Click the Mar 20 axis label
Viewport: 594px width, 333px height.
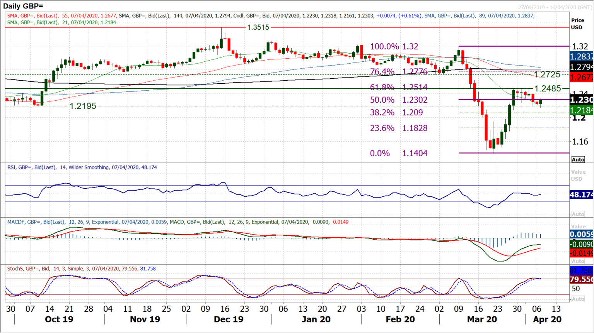[481, 319]
